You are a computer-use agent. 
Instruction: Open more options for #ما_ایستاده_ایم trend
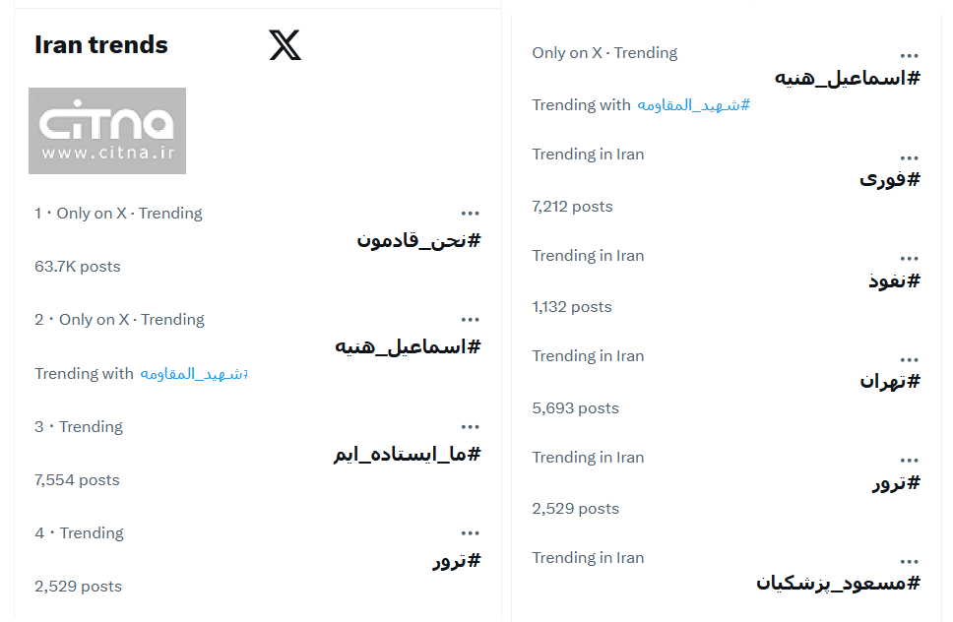471,426
